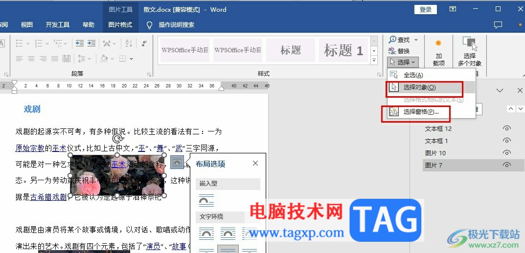
Task: Choose the 嵌入型 inline layout option
Action: tap(206, 200)
